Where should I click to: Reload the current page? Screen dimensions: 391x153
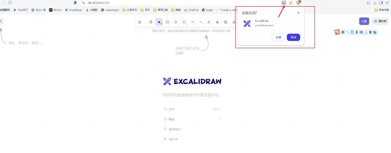(10, 3)
